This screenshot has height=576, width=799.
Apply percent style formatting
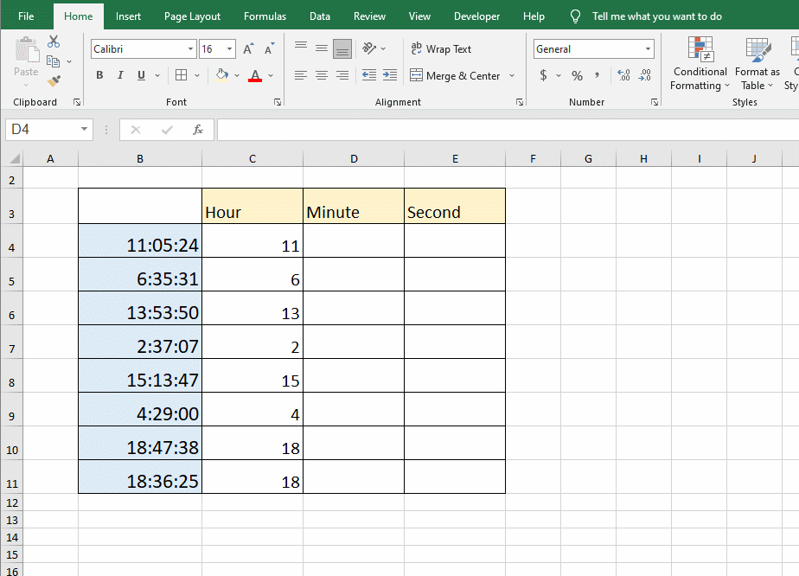[576, 76]
